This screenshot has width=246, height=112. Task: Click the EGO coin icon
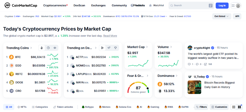pos(11,65)
